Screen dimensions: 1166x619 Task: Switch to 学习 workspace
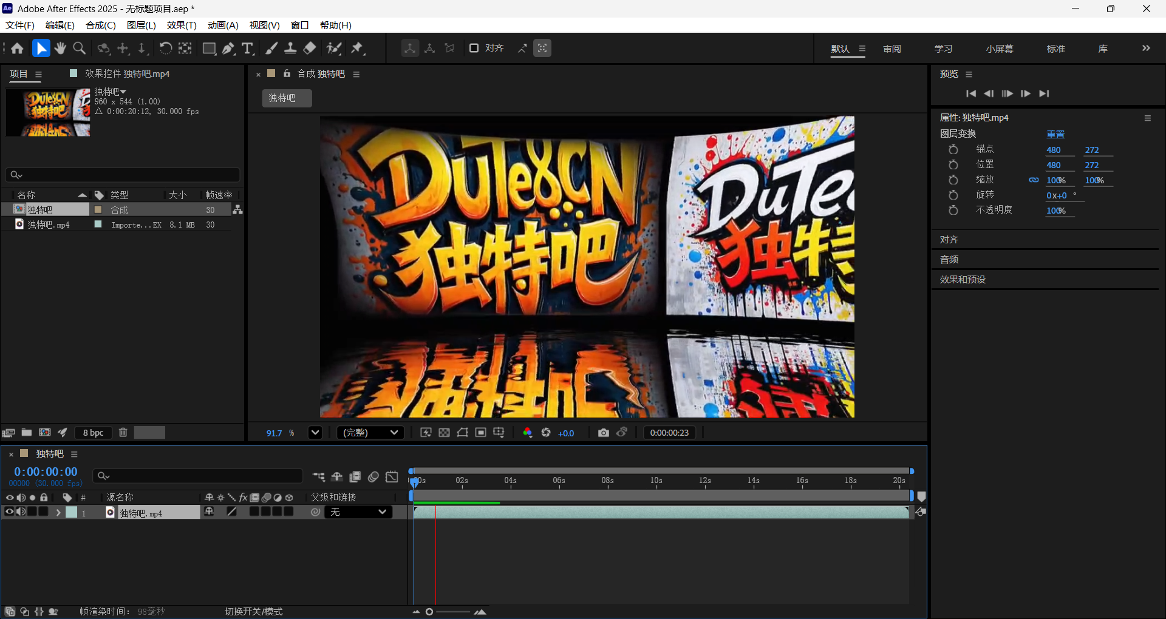944,49
